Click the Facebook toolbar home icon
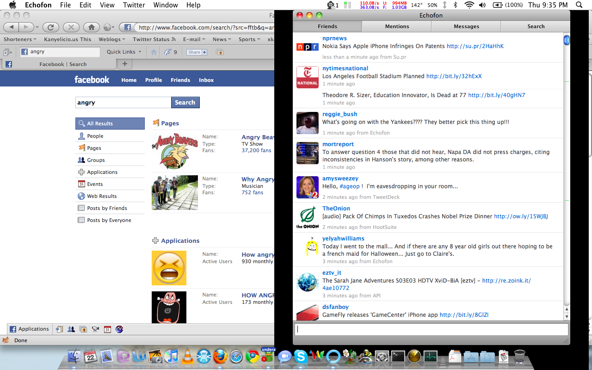592x370 pixels. pyautogui.click(x=154, y=52)
